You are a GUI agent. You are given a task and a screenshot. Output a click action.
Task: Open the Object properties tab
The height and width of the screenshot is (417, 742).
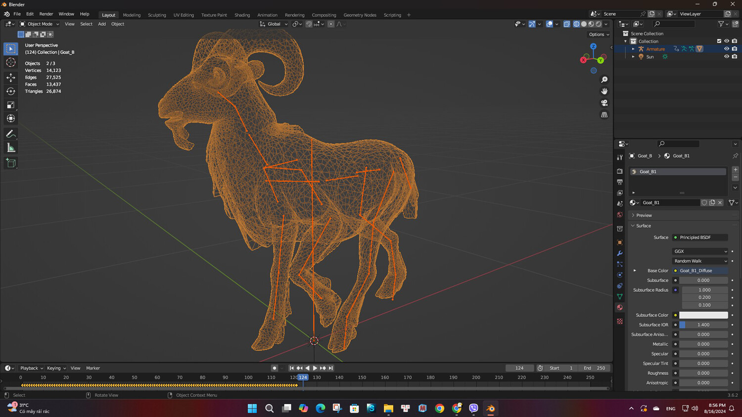pos(620,242)
